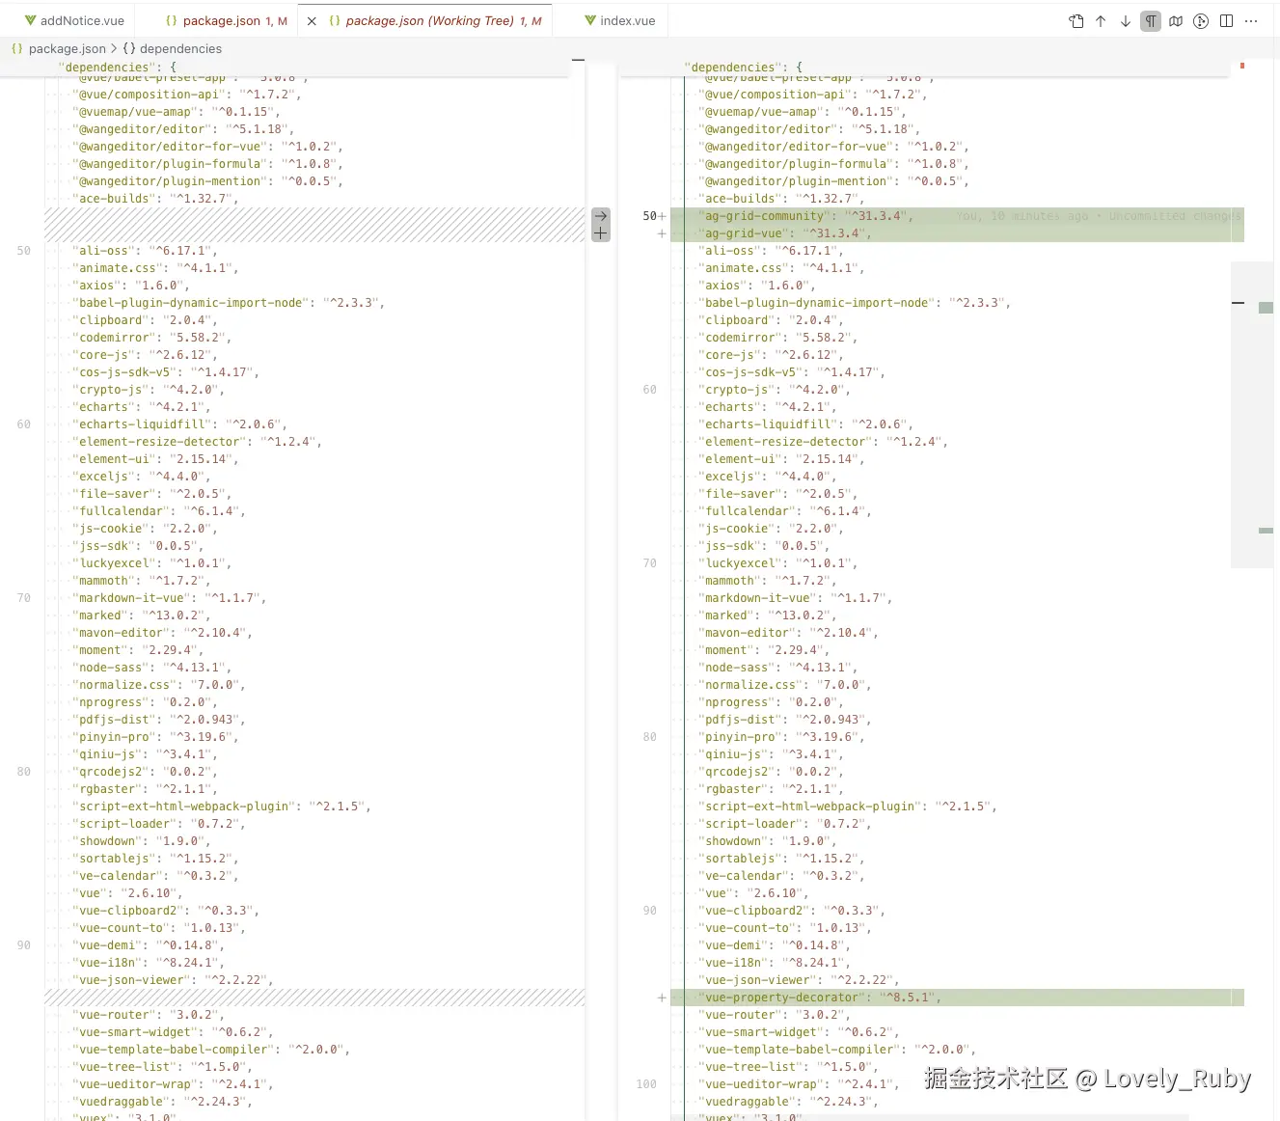Image resolution: width=1280 pixels, height=1121 pixels.
Task: Click vue-json-viewer line in the modified pane
Action: pos(799,980)
